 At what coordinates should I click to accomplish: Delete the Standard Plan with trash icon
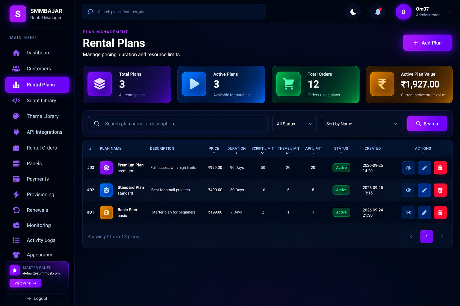(440, 190)
